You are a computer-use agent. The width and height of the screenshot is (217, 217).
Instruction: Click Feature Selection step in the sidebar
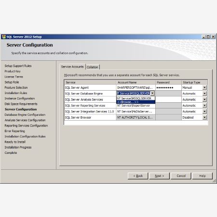[16, 88]
